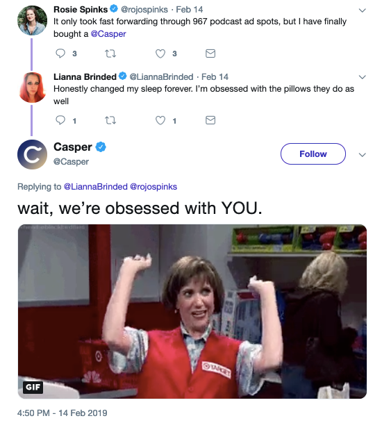Send Rosie Spinks' tweet via direct message
Image resolution: width=382 pixels, height=423 pixels.
[210, 53]
